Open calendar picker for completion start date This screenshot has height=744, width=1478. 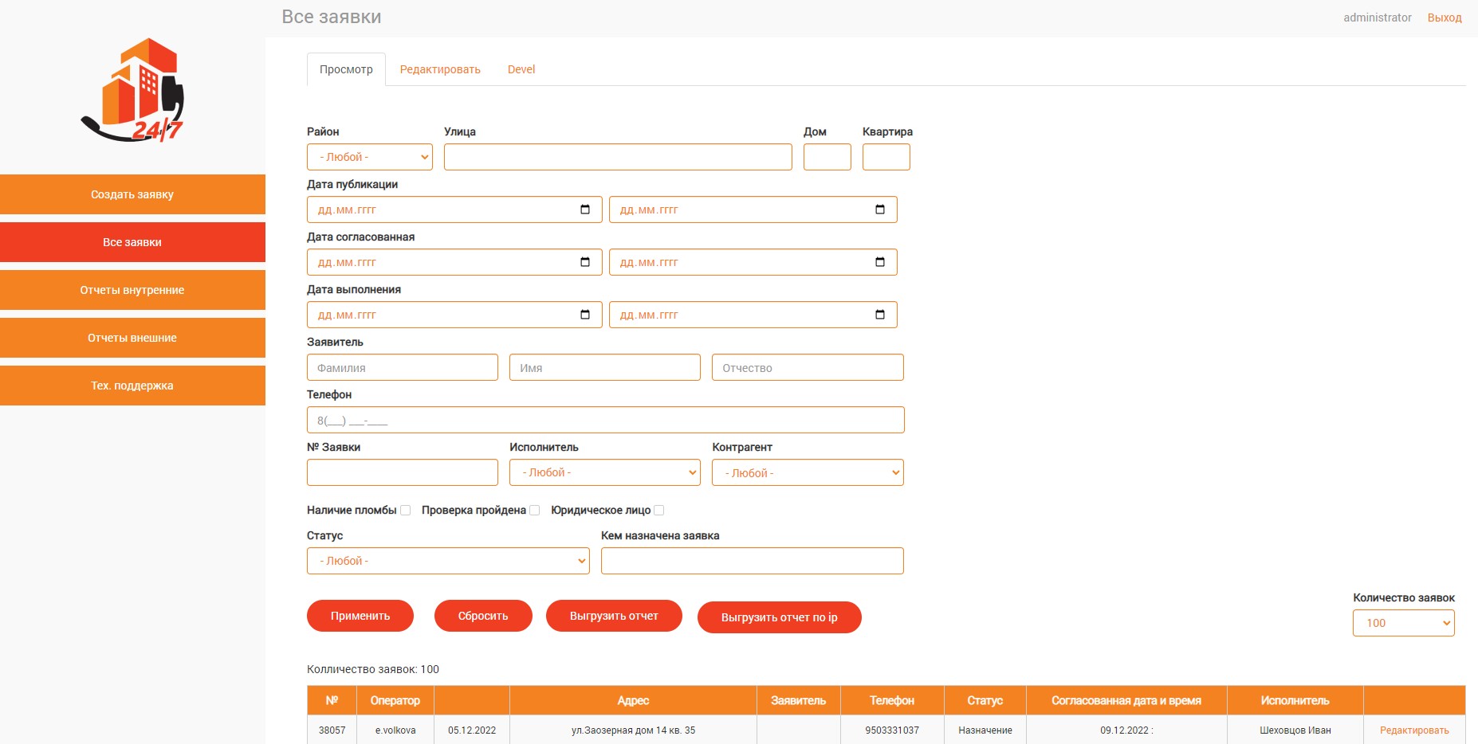(585, 315)
